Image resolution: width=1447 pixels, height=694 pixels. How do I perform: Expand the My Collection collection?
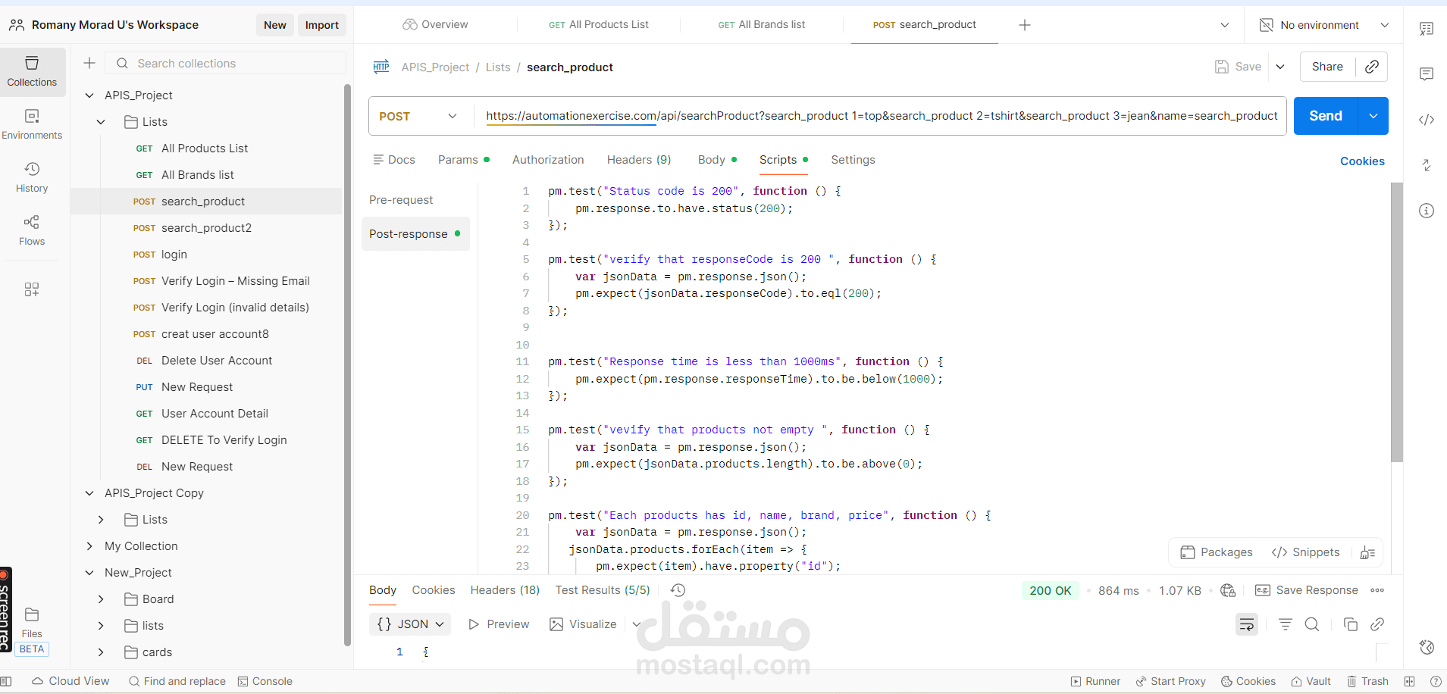point(89,546)
